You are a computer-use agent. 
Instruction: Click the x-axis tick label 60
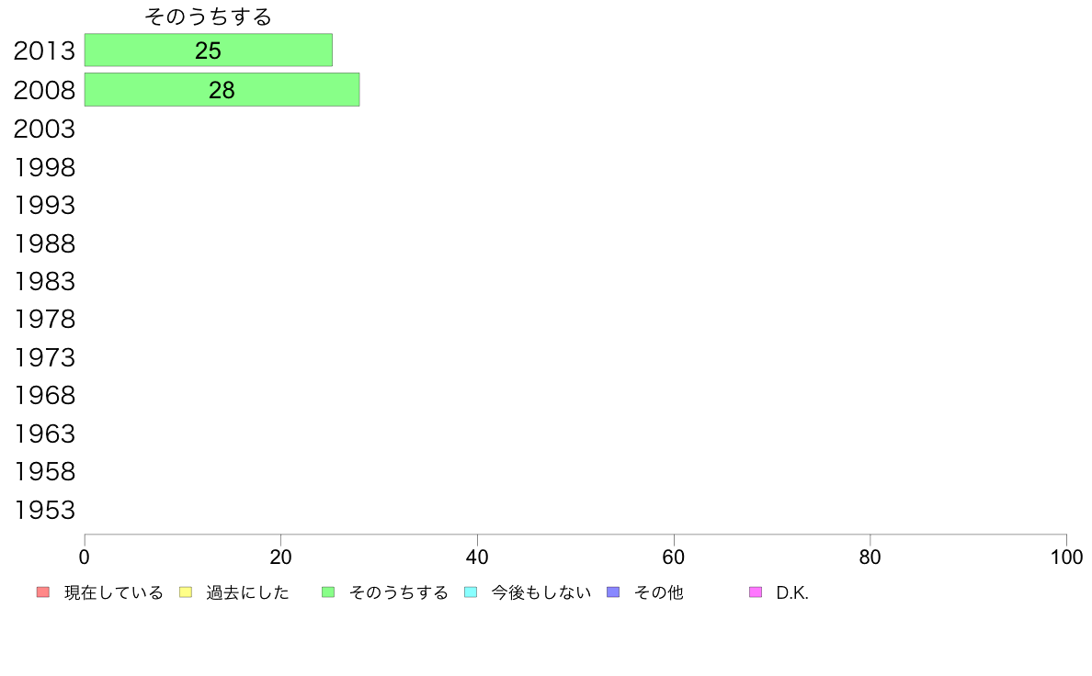click(x=674, y=558)
